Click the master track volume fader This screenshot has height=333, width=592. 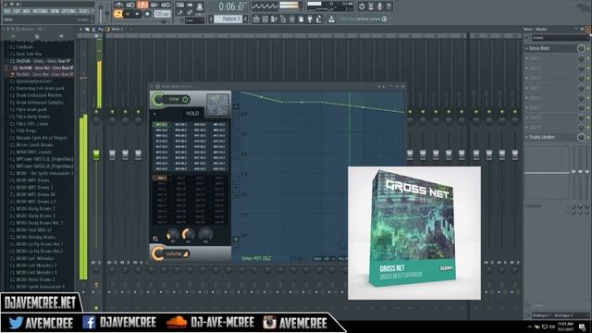96,154
